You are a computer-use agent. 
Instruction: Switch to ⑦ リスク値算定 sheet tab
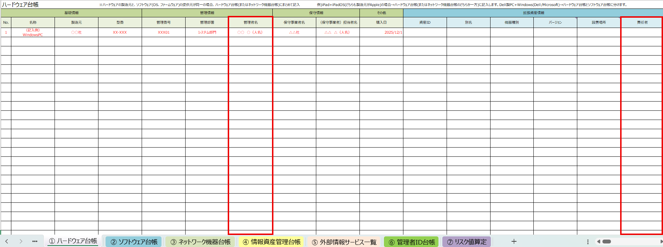coord(466,242)
